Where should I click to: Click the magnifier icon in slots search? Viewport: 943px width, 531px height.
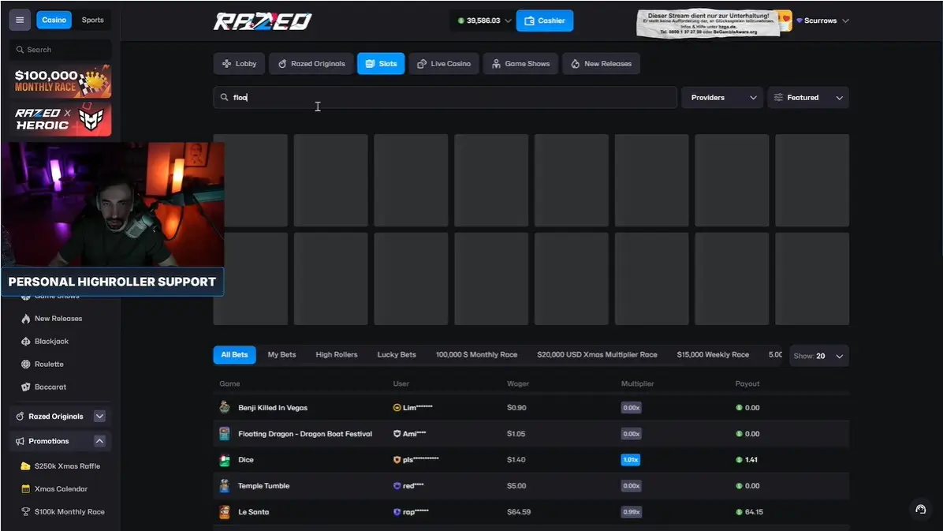225,98
